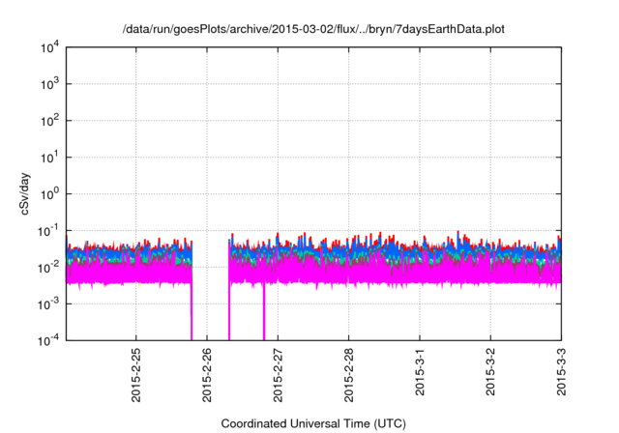Click the 10^-3 y-axis tick label
The image size is (619, 433).
point(48,304)
